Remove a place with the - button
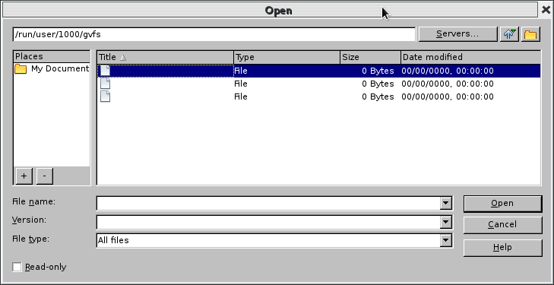This screenshot has height=285, width=554. (x=44, y=176)
